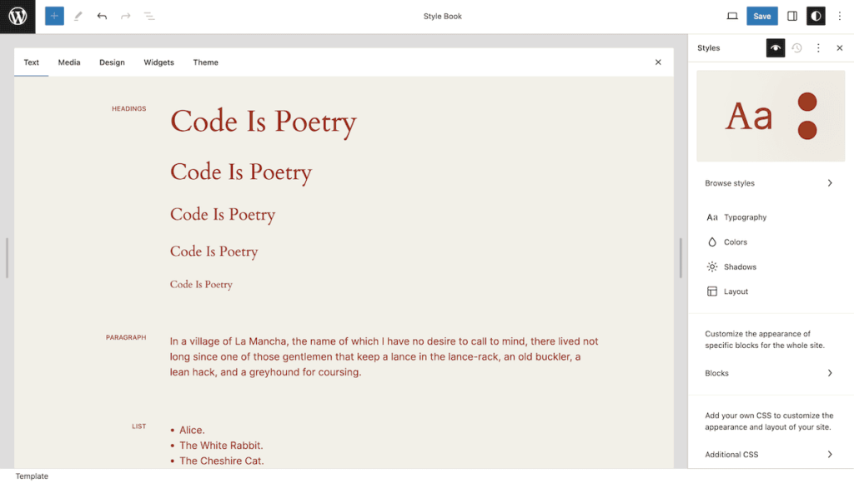Open the Revisions clock icon

tap(796, 48)
